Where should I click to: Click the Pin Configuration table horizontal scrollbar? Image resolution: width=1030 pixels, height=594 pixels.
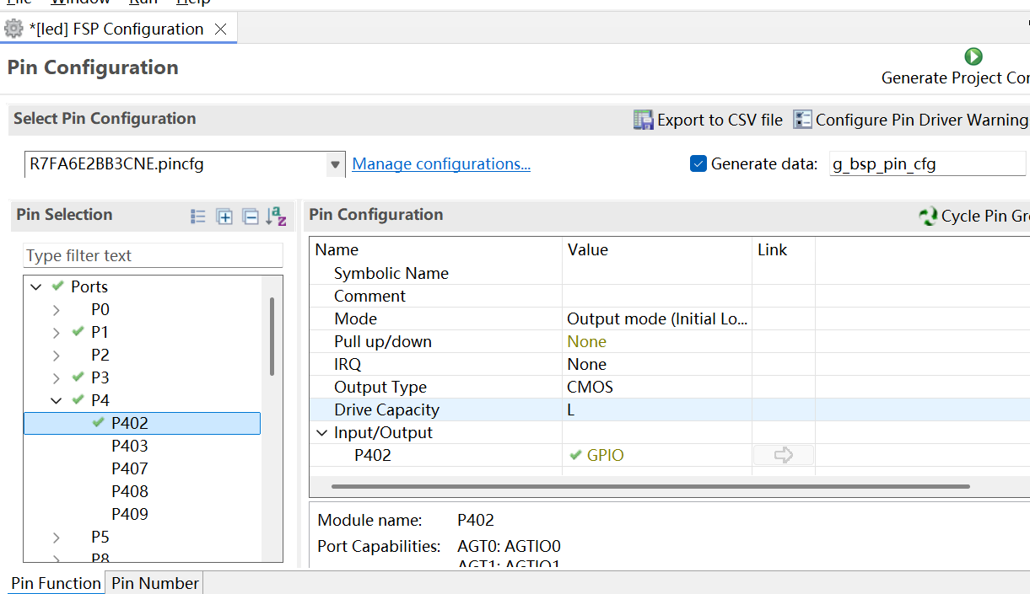(x=650, y=486)
